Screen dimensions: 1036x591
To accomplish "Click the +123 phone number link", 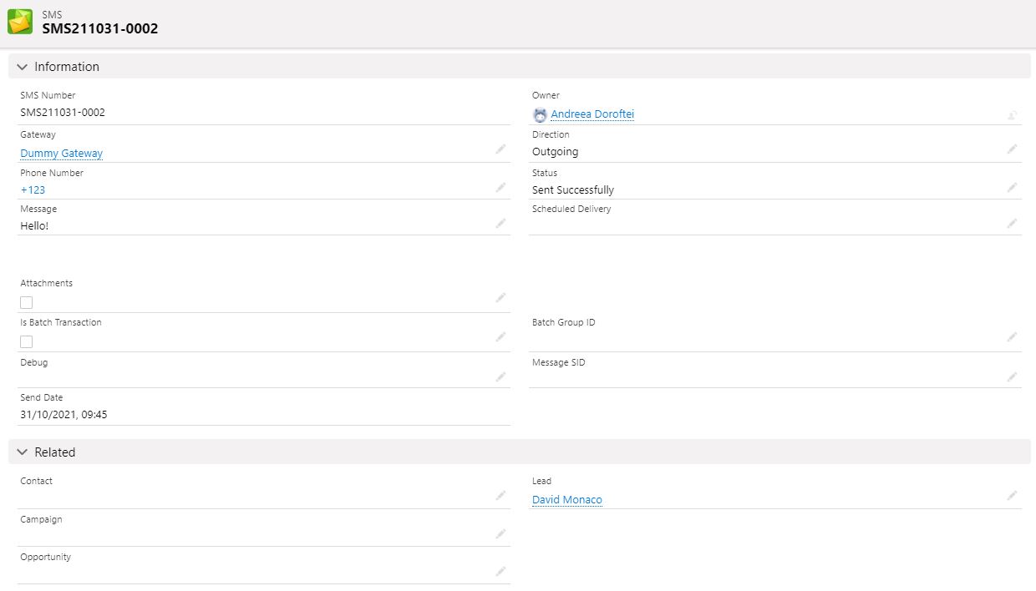I will click(x=33, y=189).
